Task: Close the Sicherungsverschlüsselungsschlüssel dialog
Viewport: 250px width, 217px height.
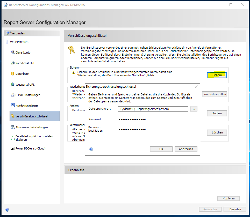Action: (196, 87)
